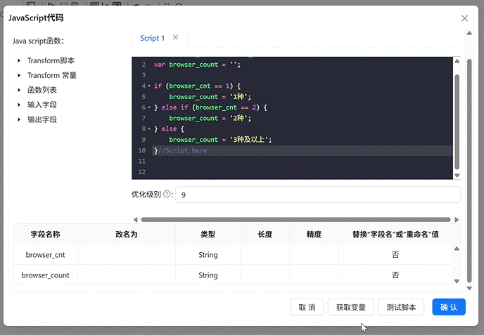Click the 获取变量 button
Image resolution: width=484 pixels, height=335 pixels.
coord(350,308)
